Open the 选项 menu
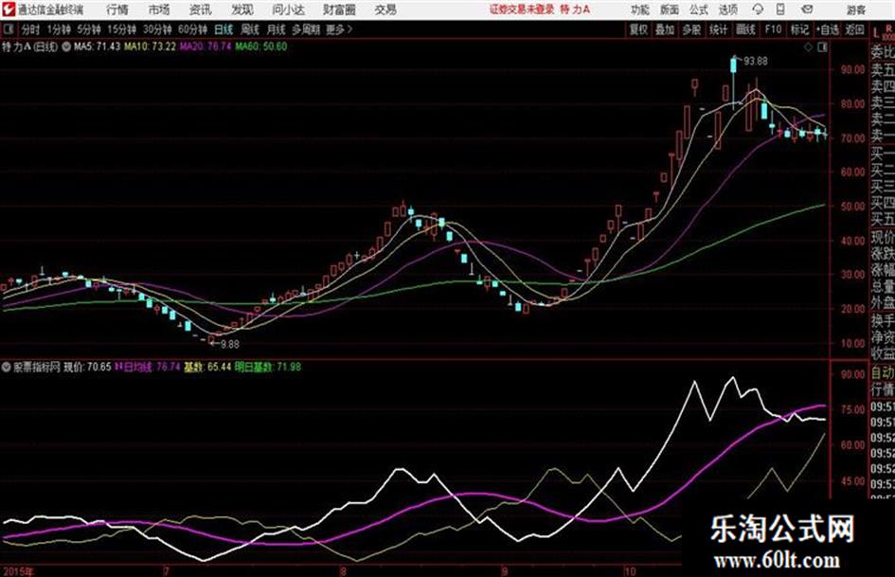The width and height of the screenshot is (895, 577). tap(727, 9)
